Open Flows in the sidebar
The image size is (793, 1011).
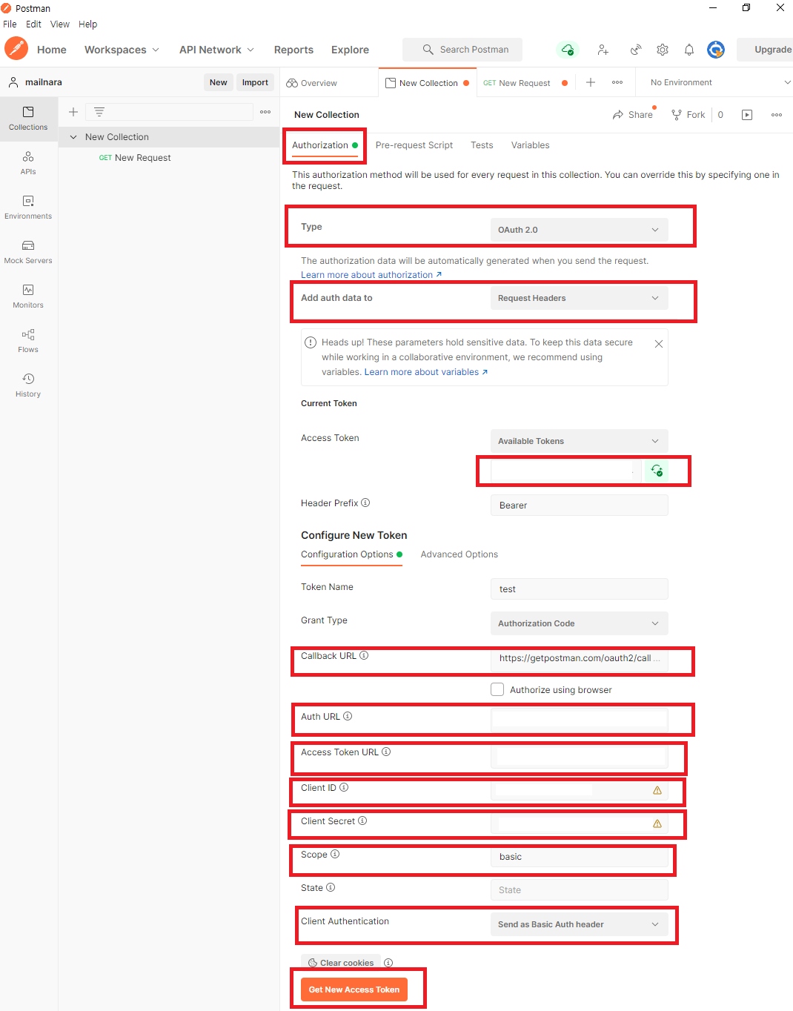(28, 341)
